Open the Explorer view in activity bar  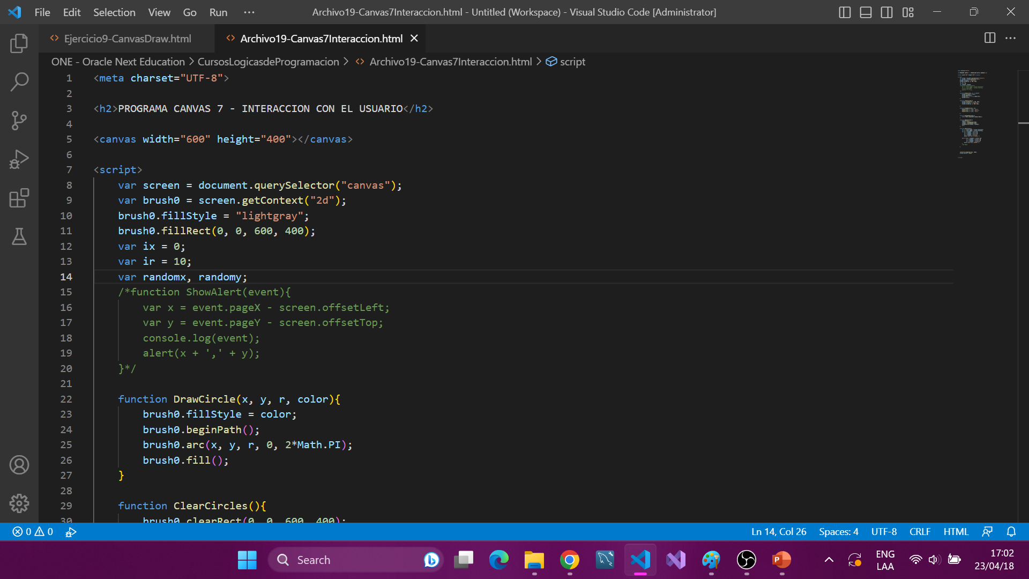[19, 43]
